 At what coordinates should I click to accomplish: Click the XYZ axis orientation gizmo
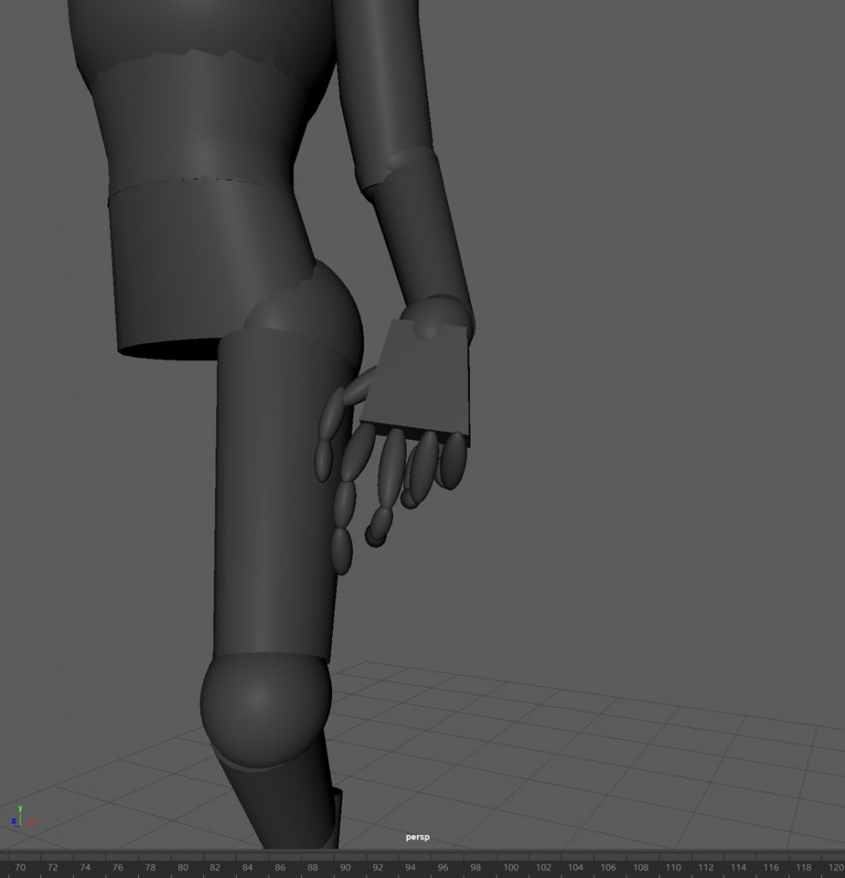[21, 816]
